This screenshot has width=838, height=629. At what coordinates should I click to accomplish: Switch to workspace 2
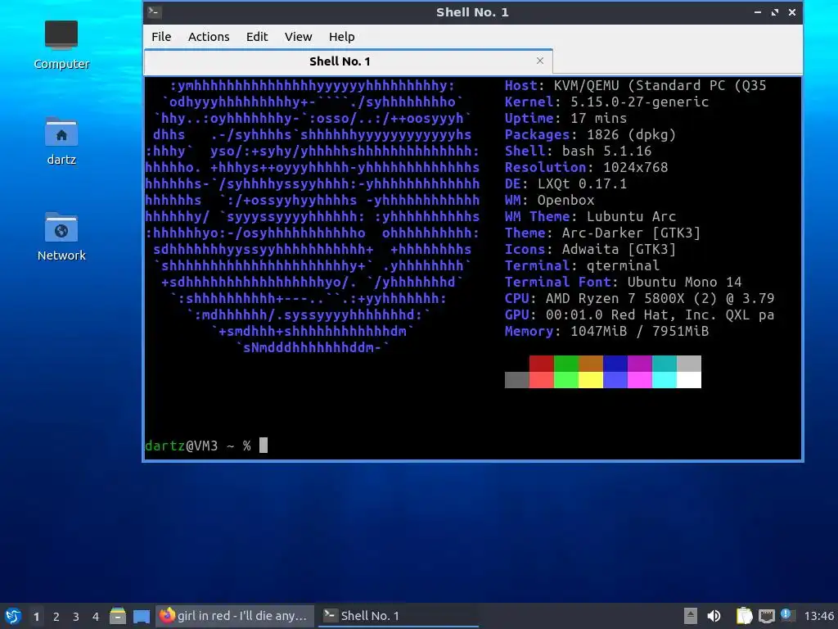[x=56, y=617]
